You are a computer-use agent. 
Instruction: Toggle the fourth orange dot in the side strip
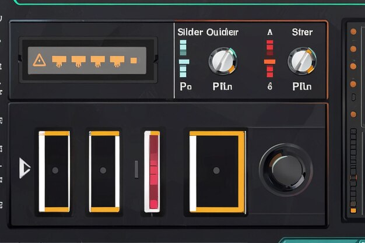(353, 84)
